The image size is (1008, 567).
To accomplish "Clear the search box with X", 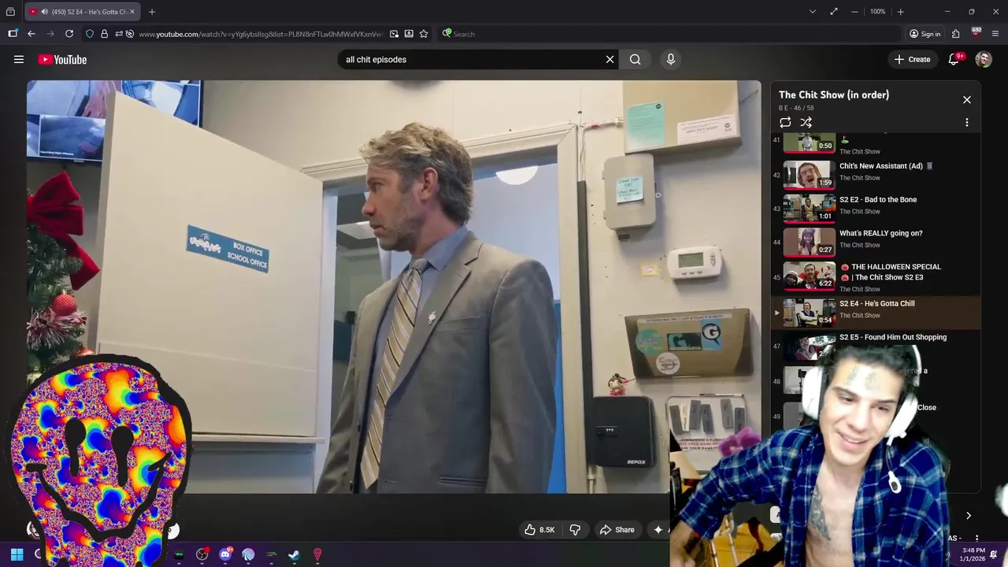I will pos(610,59).
